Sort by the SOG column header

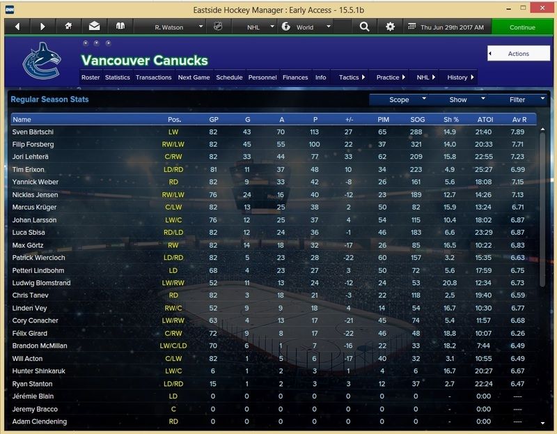tap(417, 119)
